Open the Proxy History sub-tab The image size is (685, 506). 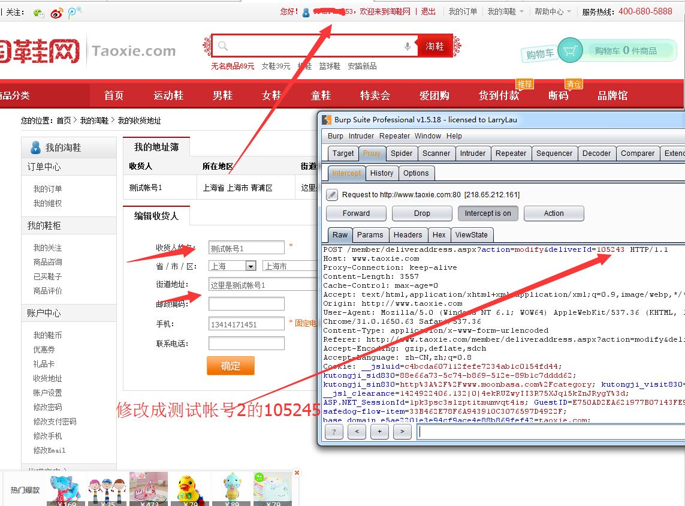(x=382, y=173)
